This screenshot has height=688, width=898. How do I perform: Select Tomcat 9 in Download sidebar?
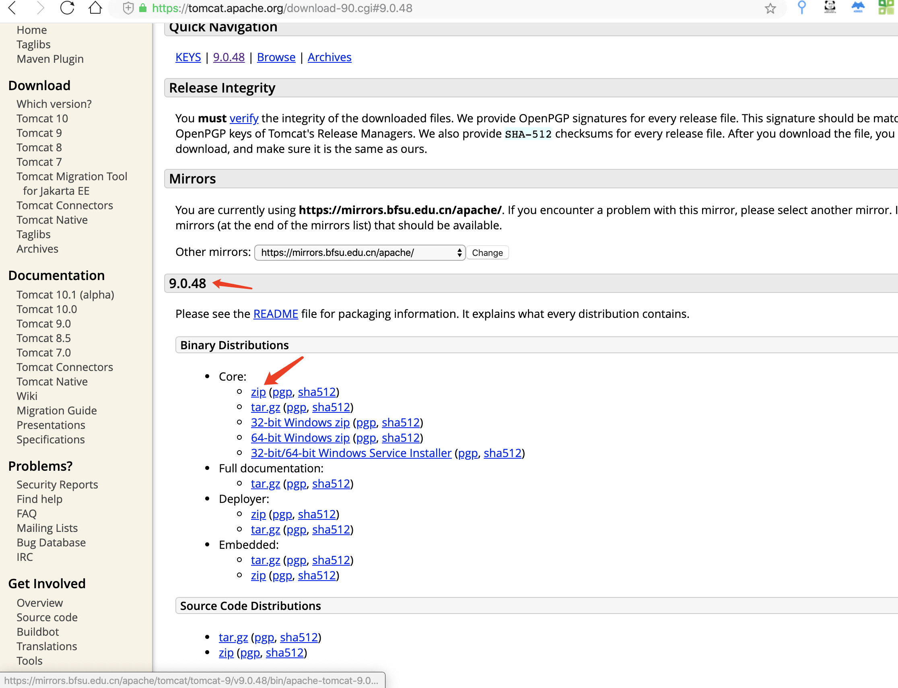(x=39, y=133)
